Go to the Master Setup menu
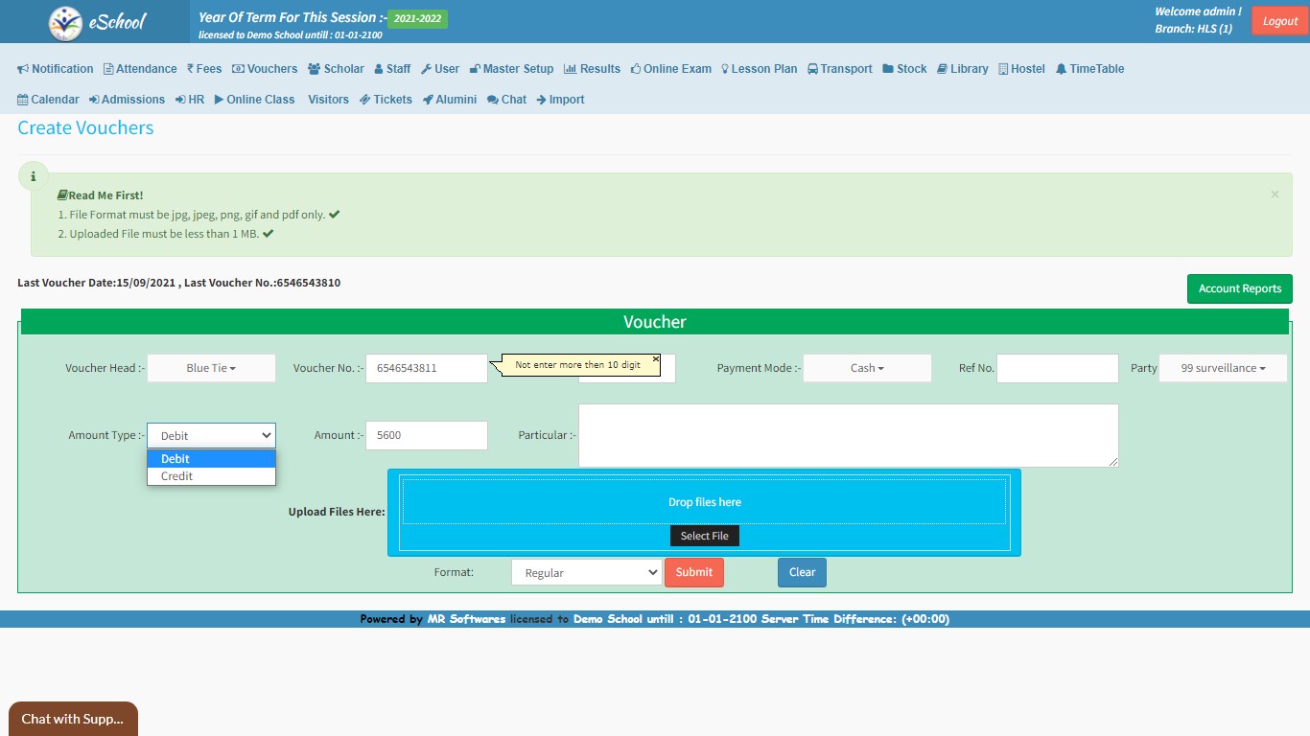Viewport: 1310px width, 736px height. tap(511, 69)
